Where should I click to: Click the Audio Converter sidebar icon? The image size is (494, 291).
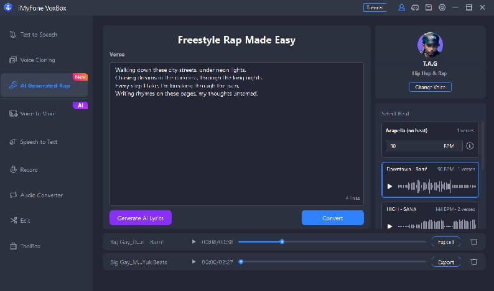13,195
